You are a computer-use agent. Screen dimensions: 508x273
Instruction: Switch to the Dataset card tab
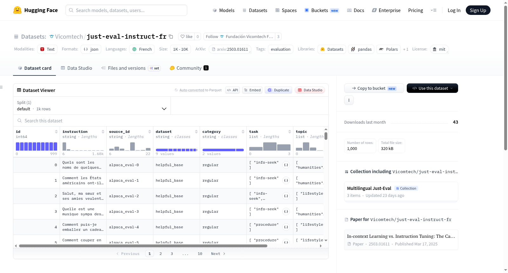click(35, 68)
